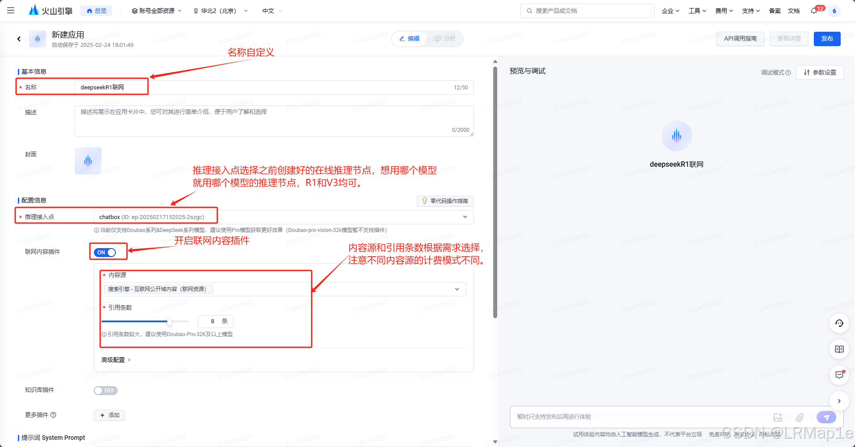
Task: Click the 调试模式 help question mark
Action: 788,72
